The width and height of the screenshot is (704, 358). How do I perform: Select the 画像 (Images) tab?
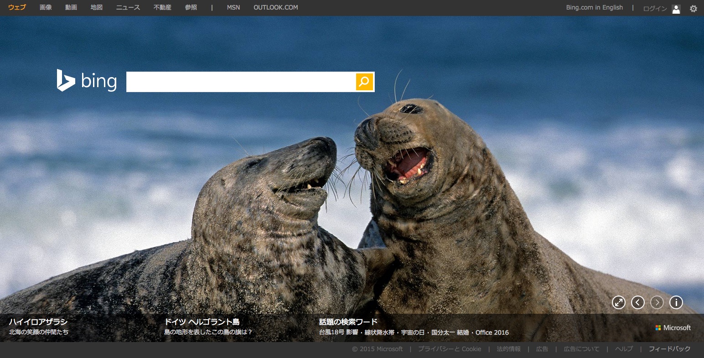point(46,7)
